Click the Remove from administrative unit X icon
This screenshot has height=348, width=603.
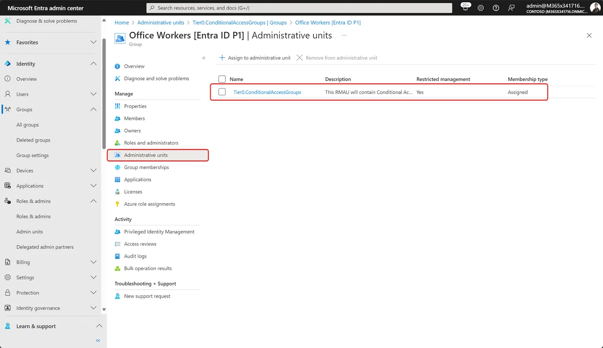coord(300,58)
